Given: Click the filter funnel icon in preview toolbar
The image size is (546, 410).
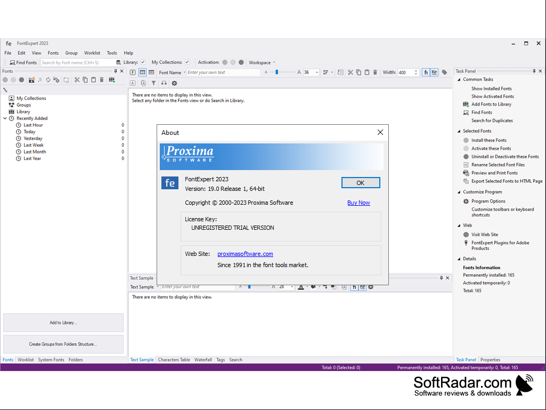Looking at the screenshot, I should click(153, 83).
